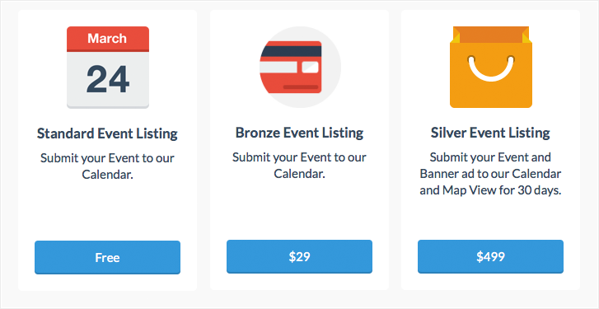Click the orange shopping bag icon
This screenshot has width=599, height=309.
[x=491, y=67]
